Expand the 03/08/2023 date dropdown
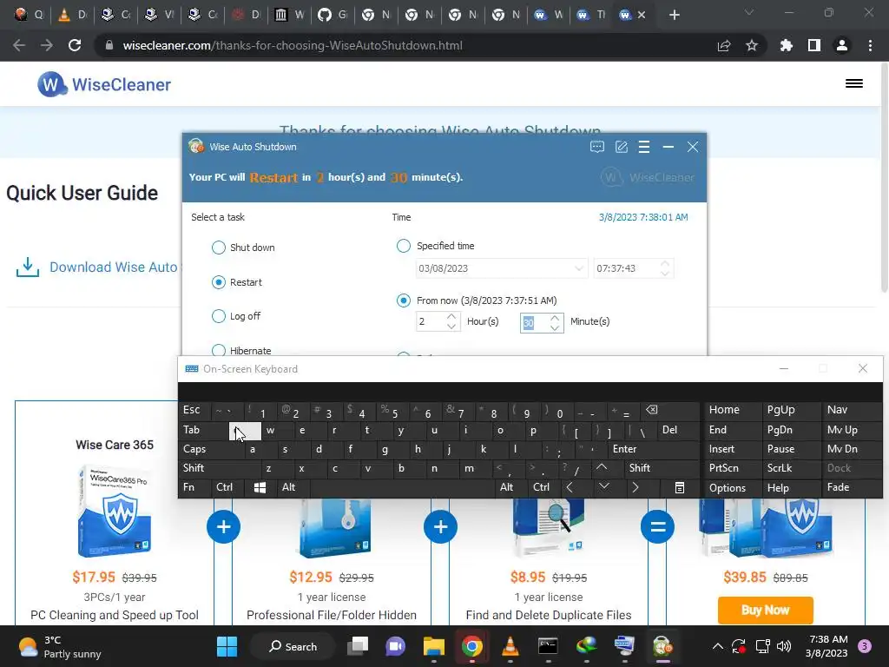This screenshot has height=667, width=889. coord(578,268)
